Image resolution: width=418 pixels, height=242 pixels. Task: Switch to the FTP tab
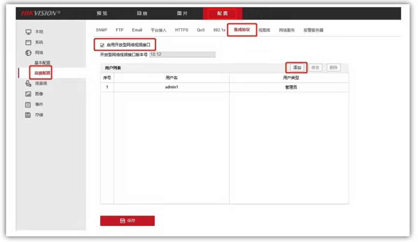[x=120, y=30]
